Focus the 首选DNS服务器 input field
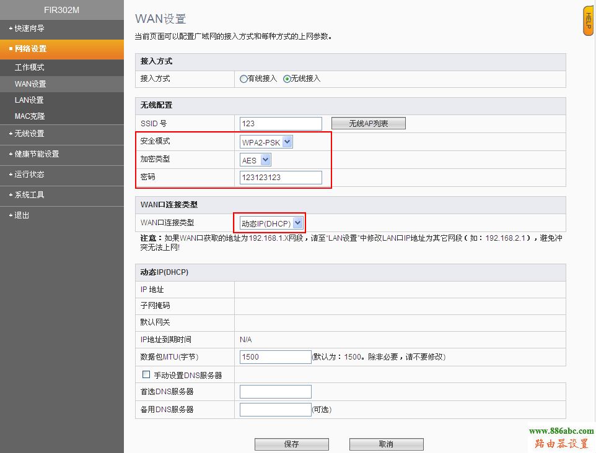 coord(276,392)
